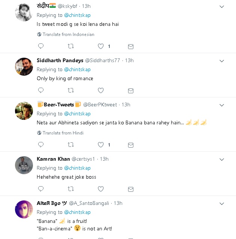The height and width of the screenshot is (239, 236).
Task: Like the tweet by @kskybf
Action: [x=100, y=46]
